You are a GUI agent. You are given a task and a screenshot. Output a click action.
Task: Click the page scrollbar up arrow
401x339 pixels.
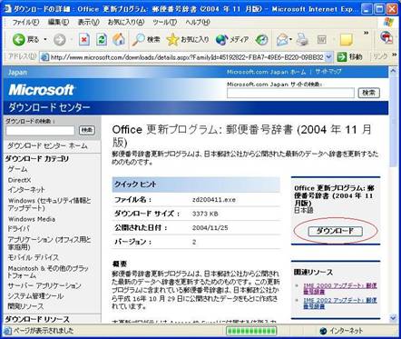pyautogui.click(x=393, y=71)
